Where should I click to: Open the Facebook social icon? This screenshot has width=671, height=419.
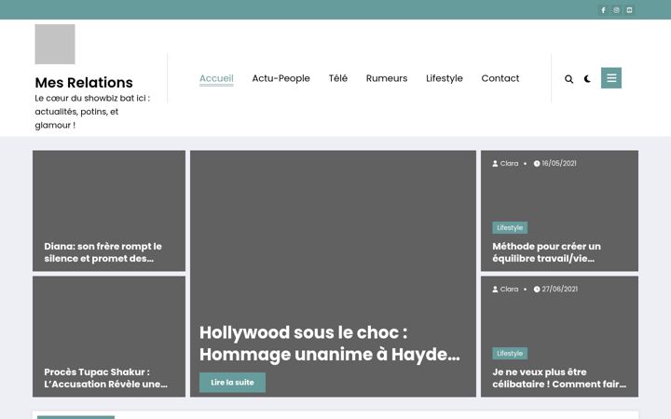point(603,10)
